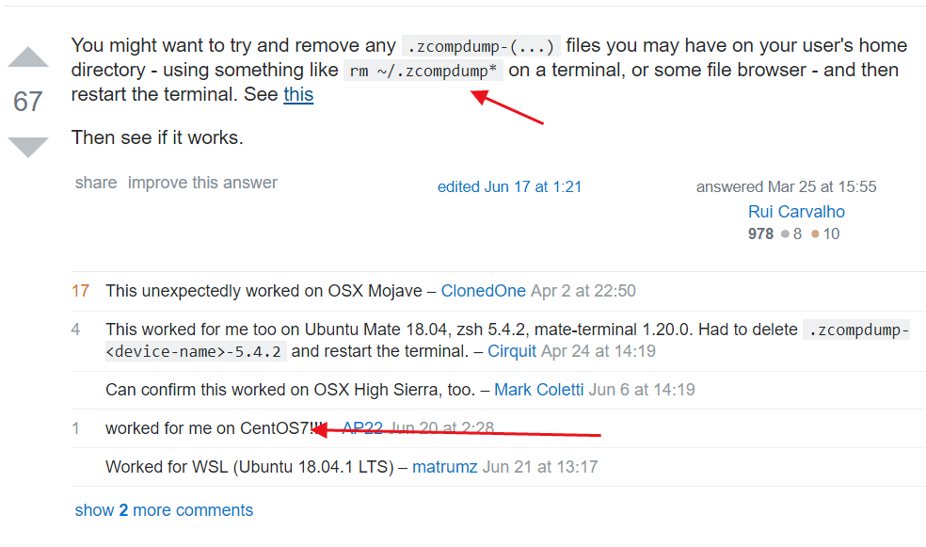Click the share link
926x547 pixels.
click(96, 183)
